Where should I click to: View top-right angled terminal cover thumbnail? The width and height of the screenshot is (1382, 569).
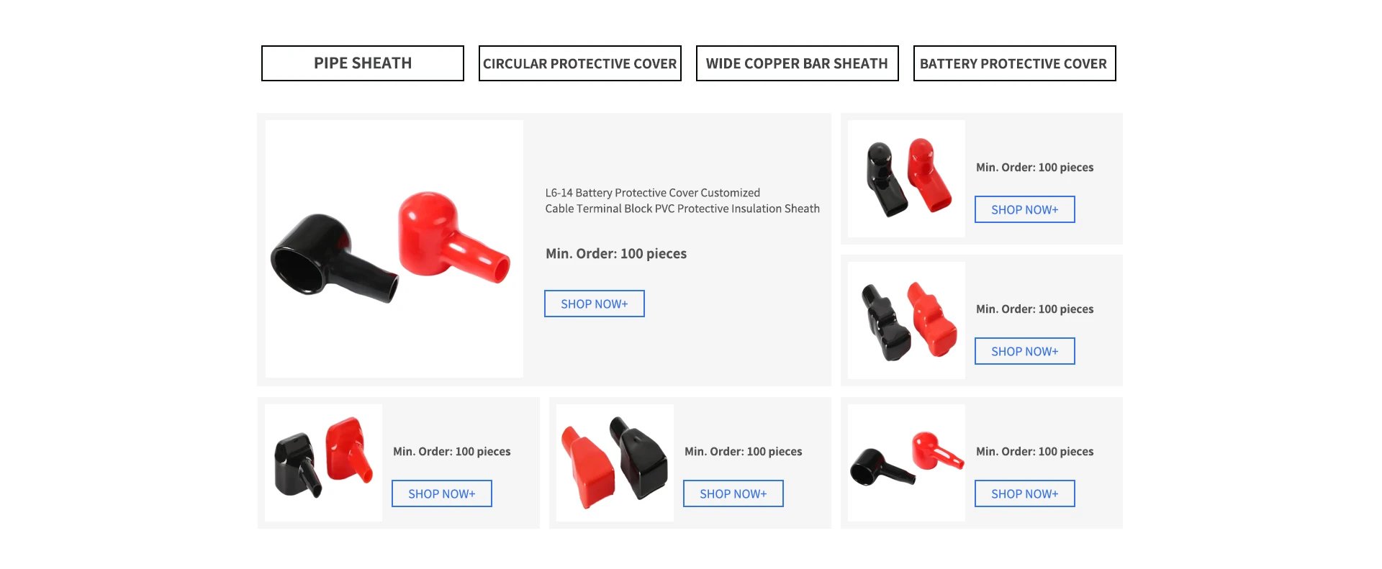[x=906, y=178]
